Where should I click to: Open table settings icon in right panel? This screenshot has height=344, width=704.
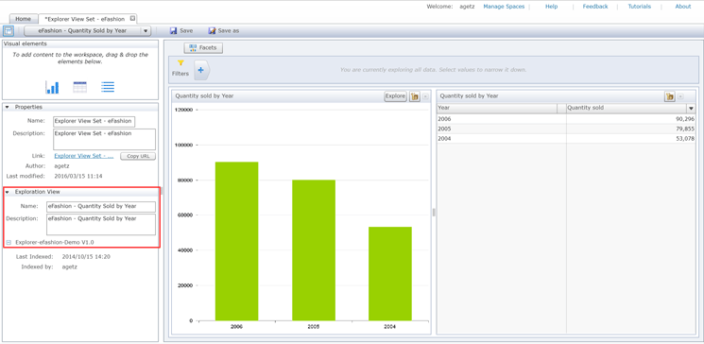click(670, 96)
